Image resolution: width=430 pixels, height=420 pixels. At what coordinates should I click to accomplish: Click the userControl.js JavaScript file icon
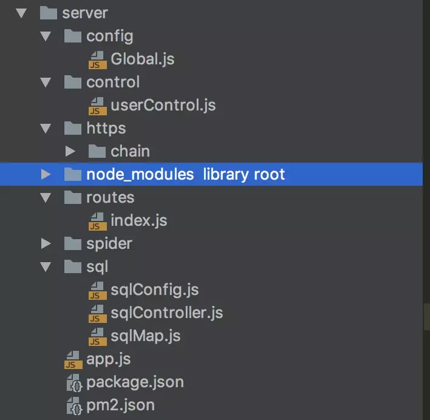click(x=98, y=106)
